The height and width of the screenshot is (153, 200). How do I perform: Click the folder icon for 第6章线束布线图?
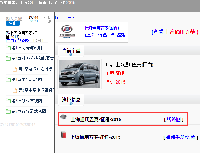(x=8, y=101)
